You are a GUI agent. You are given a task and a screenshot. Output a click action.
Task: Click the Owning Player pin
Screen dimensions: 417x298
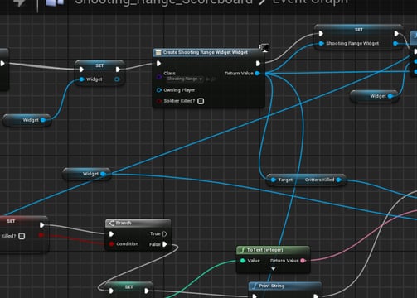pos(159,90)
